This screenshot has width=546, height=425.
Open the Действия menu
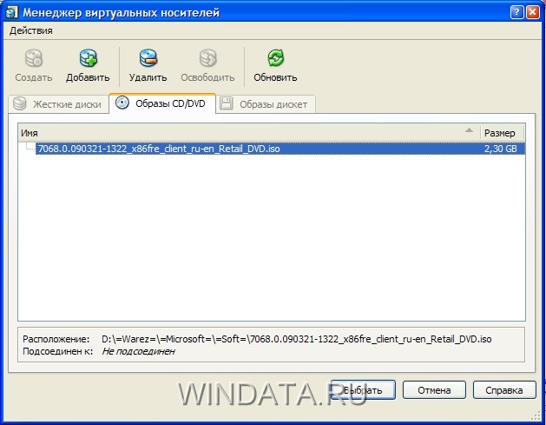tap(31, 30)
